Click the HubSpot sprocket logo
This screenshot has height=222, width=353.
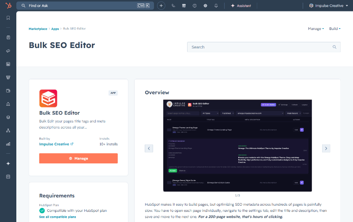[8, 5]
